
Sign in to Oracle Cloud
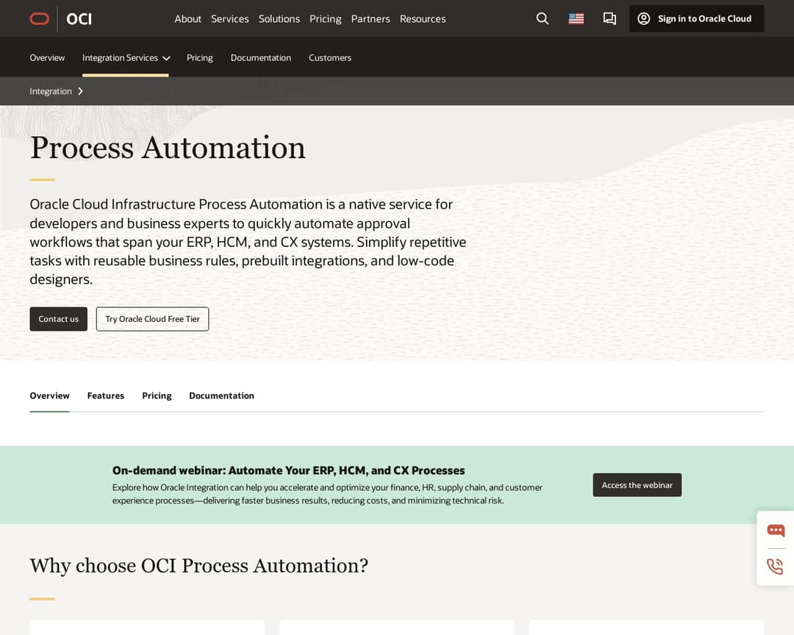(x=696, y=18)
